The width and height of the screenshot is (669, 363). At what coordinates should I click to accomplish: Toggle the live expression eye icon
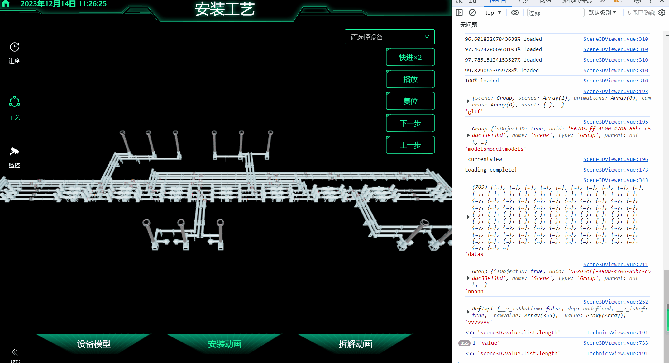tap(515, 12)
